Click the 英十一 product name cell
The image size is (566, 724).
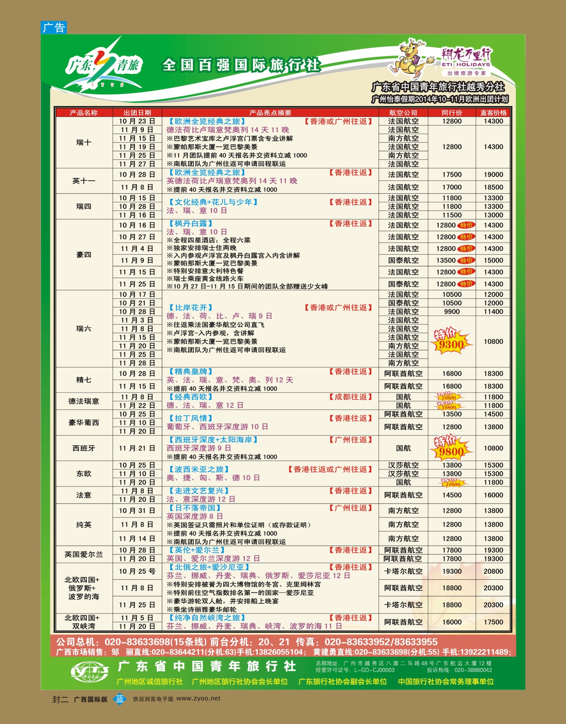(x=84, y=181)
